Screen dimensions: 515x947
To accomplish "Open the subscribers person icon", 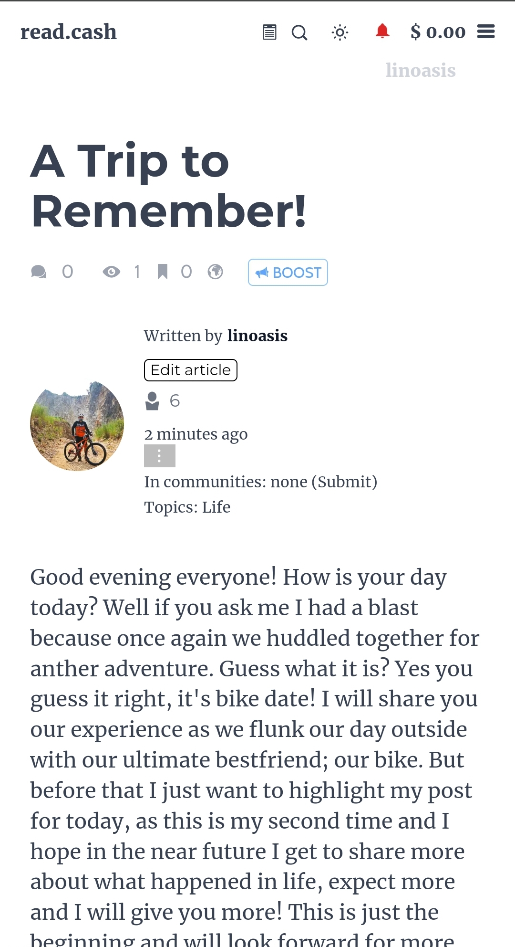I will [x=152, y=401].
